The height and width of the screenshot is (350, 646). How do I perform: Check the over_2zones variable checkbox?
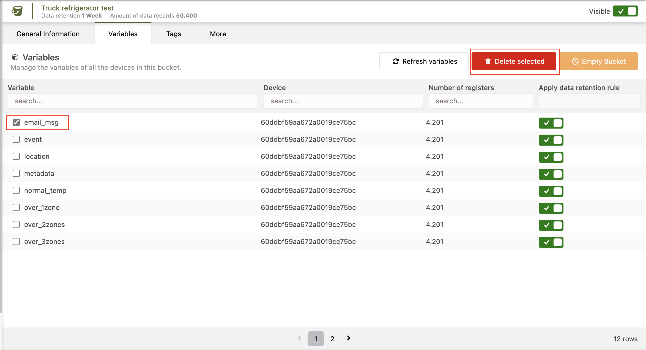pyautogui.click(x=16, y=224)
